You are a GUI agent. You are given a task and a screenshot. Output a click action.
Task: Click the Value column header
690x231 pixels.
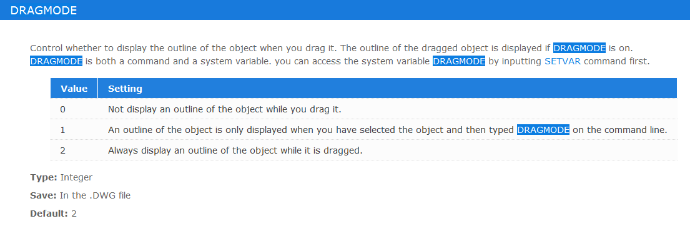tap(74, 89)
